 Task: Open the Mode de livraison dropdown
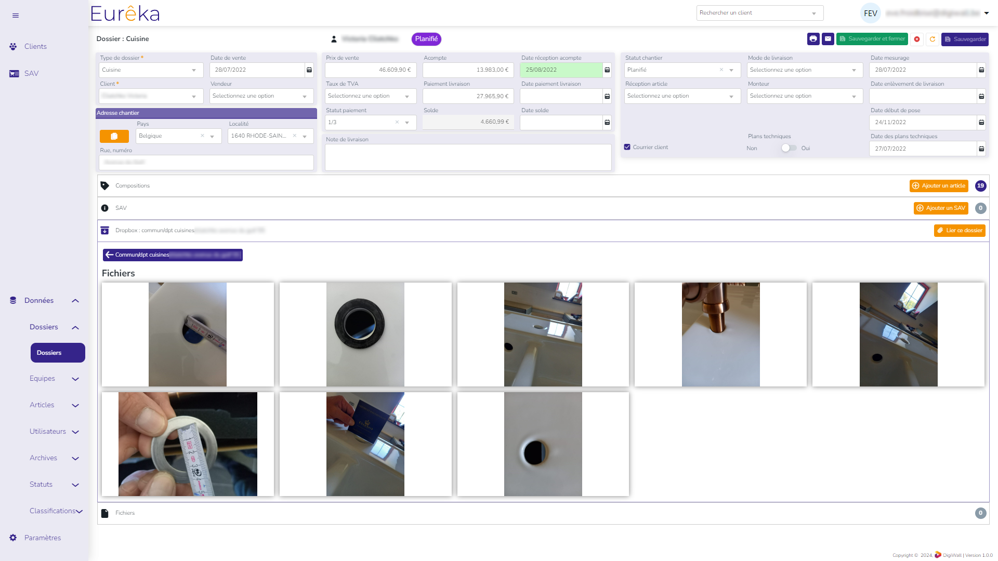(805, 70)
